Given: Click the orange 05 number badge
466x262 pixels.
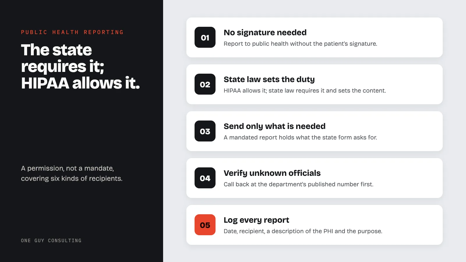Looking at the screenshot, I should 205,225.
